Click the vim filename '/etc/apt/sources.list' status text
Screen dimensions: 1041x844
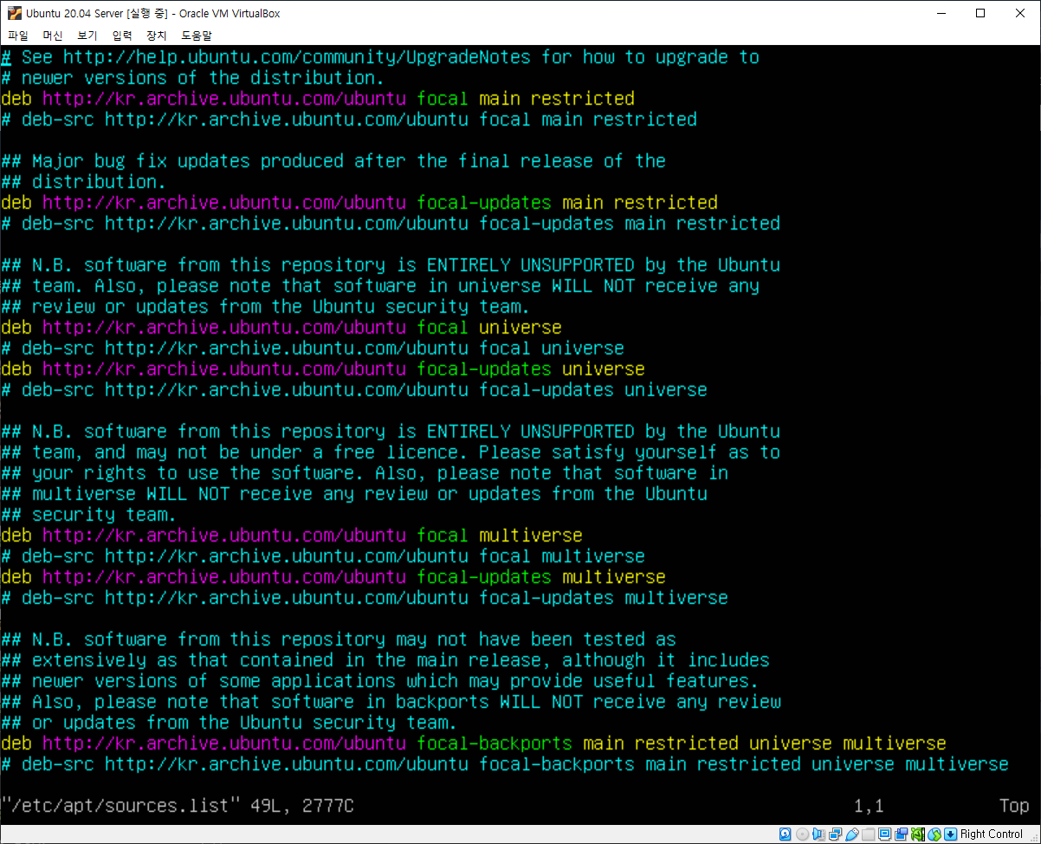(120, 806)
